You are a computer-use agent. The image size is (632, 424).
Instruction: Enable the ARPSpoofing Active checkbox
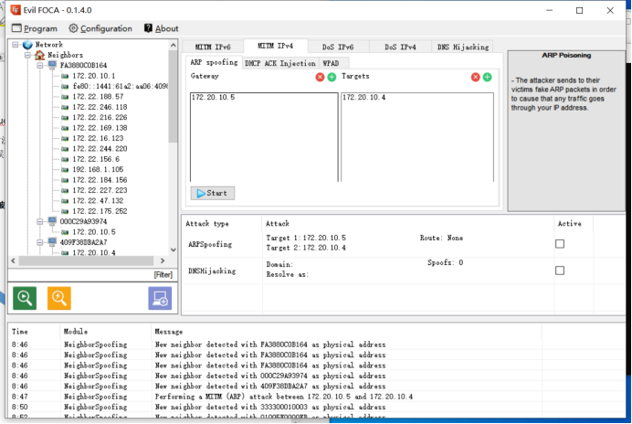(560, 244)
